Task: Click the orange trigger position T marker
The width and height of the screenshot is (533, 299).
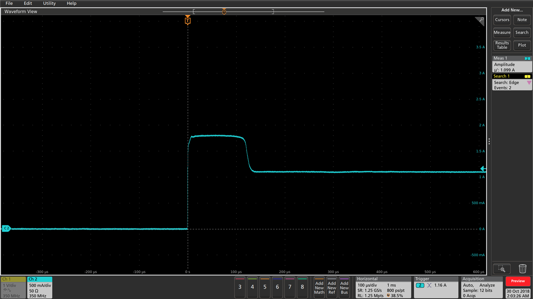Action: coord(187,20)
